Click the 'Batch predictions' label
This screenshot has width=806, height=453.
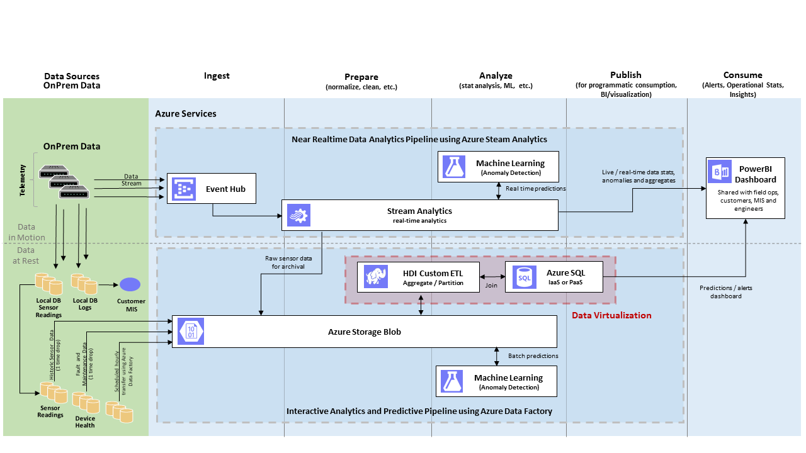click(x=533, y=356)
